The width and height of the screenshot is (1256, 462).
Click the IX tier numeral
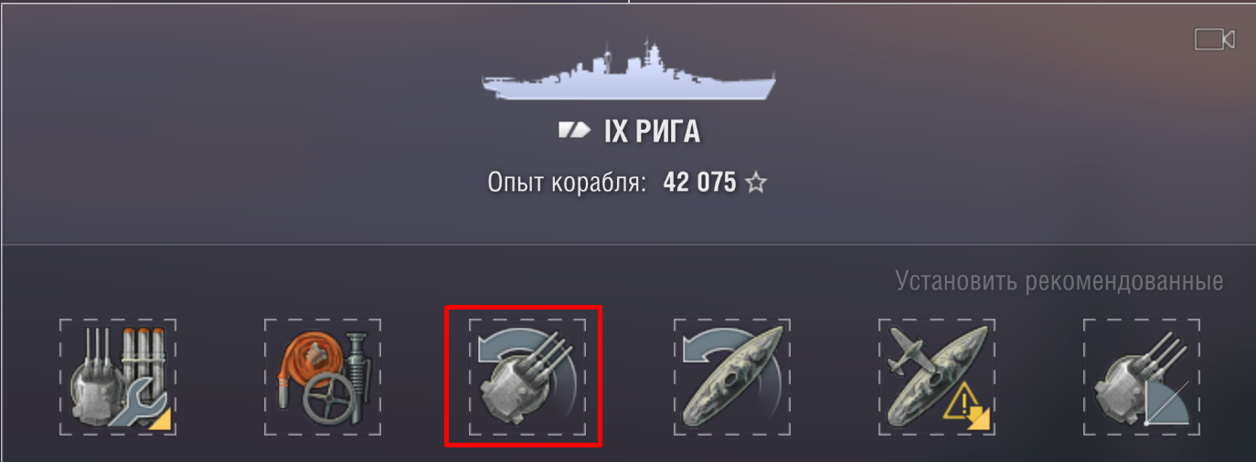pos(616,132)
